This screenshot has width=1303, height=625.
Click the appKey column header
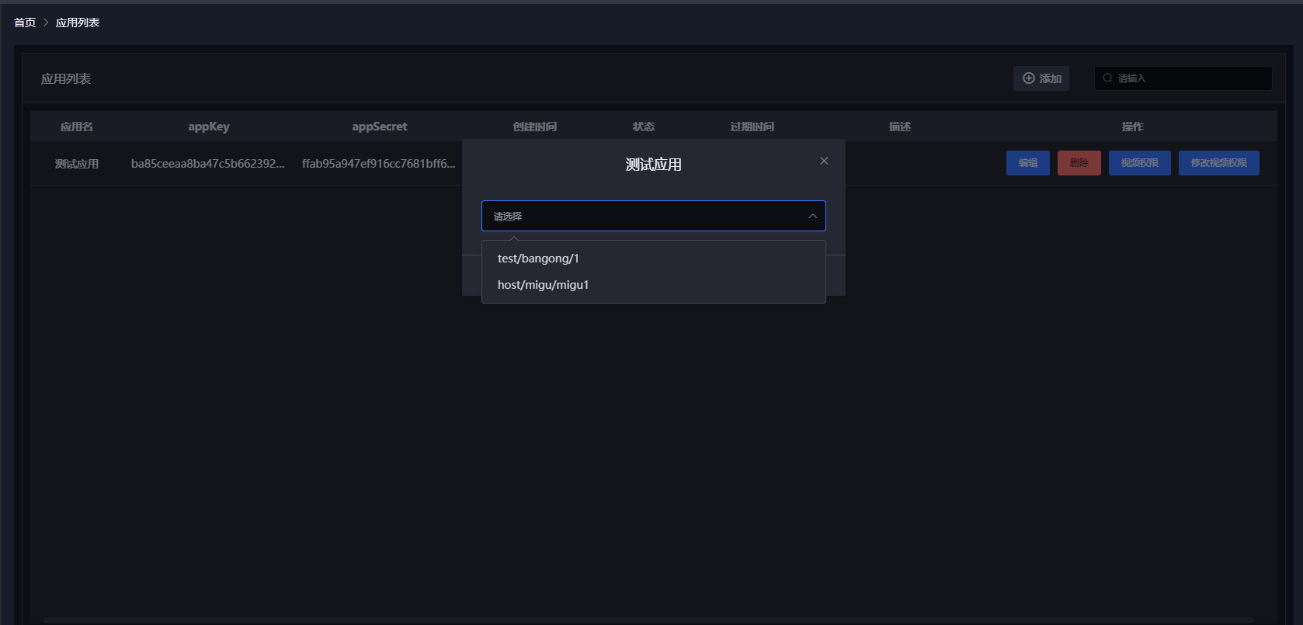click(209, 127)
